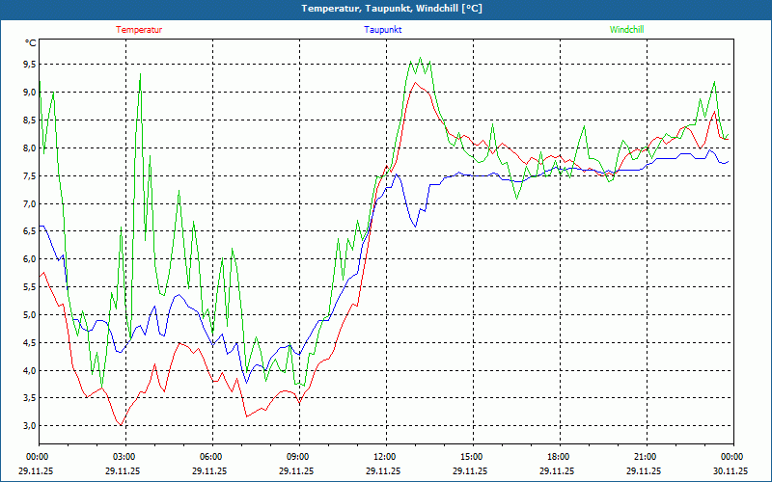Screen dimensions: 772x482
Task: Select the 21:00 time axis label
Action: tap(645, 457)
